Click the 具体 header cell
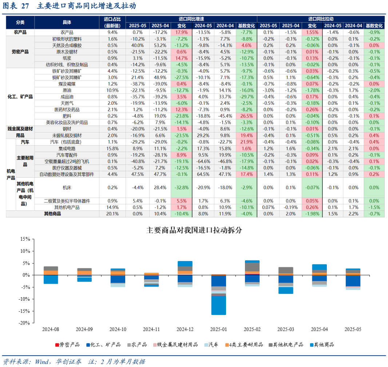 click(67, 22)
